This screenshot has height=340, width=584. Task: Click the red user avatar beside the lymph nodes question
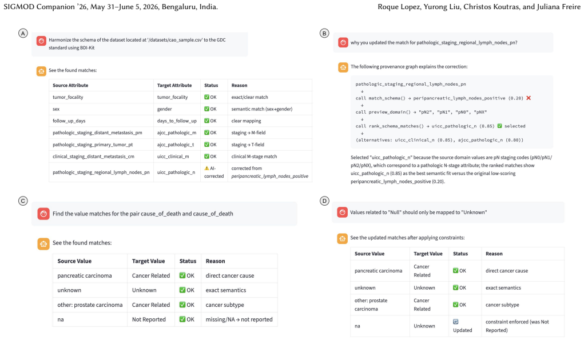click(343, 42)
